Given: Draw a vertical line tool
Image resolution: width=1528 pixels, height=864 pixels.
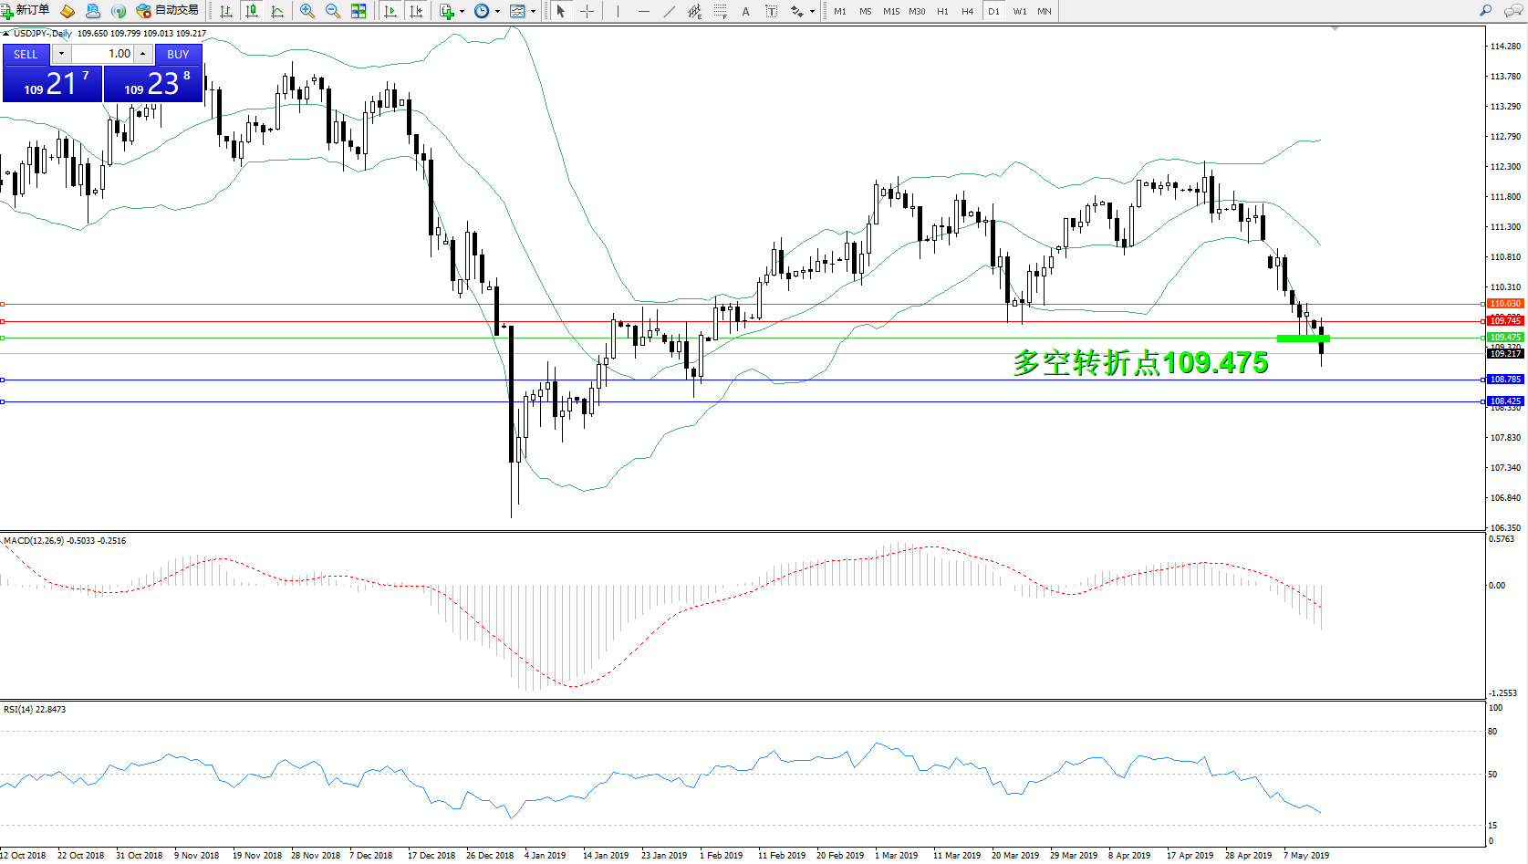Looking at the screenshot, I should pos(618,11).
